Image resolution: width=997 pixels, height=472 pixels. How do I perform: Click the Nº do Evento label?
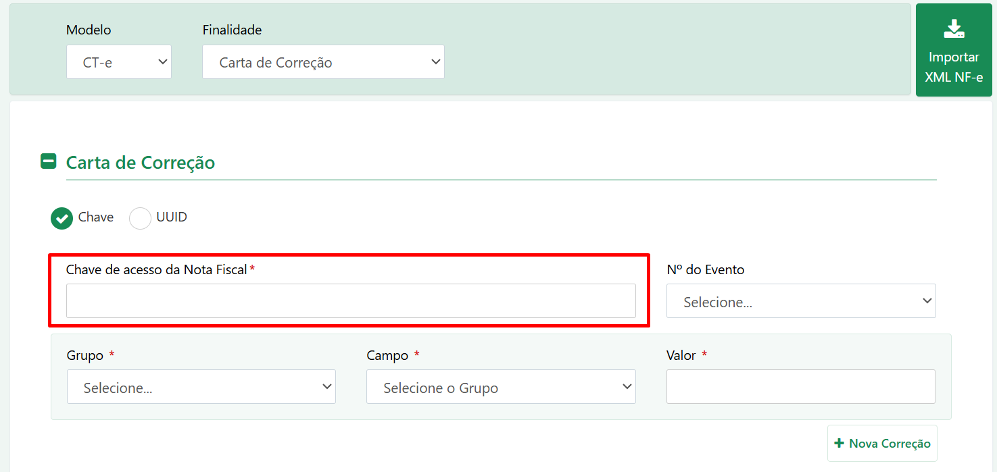click(706, 269)
